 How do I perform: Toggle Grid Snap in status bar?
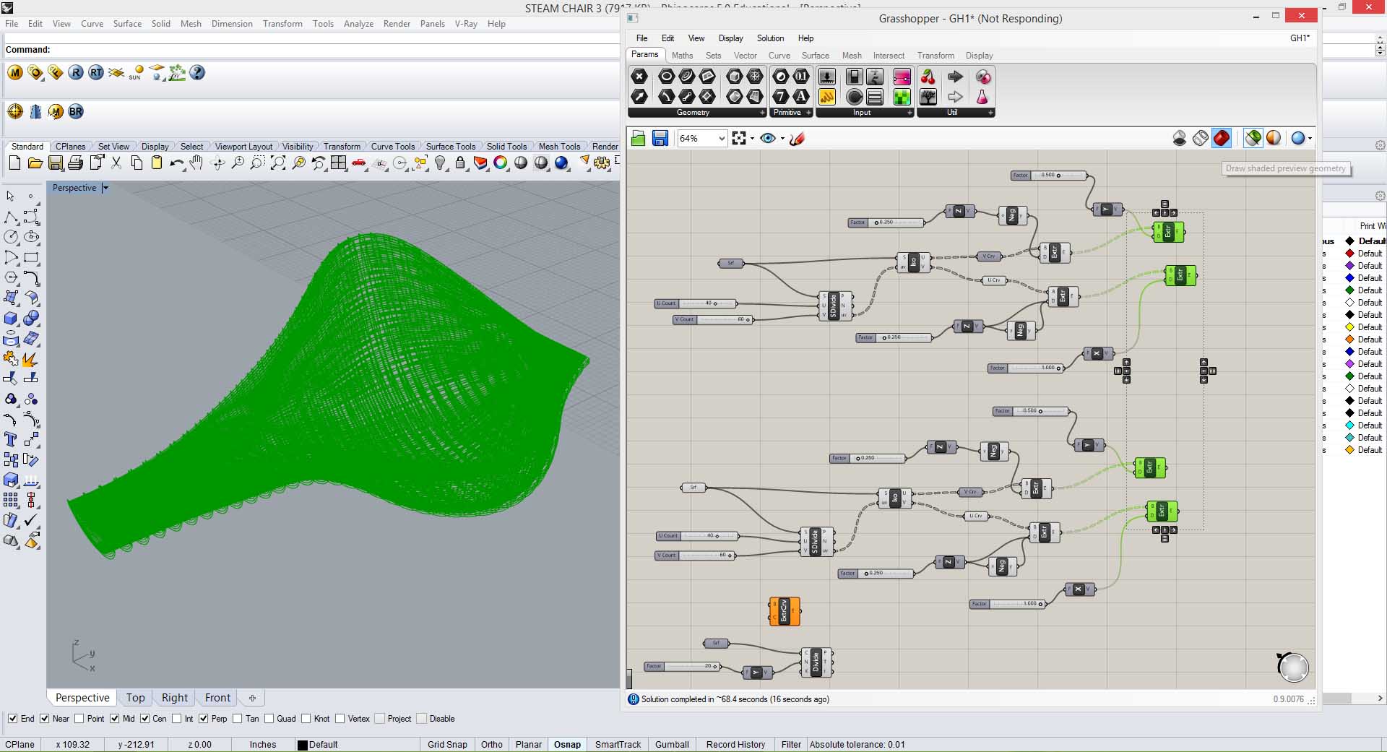[446, 745]
